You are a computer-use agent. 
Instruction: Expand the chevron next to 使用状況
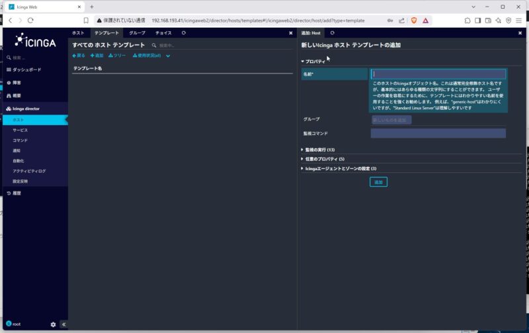click(x=168, y=56)
